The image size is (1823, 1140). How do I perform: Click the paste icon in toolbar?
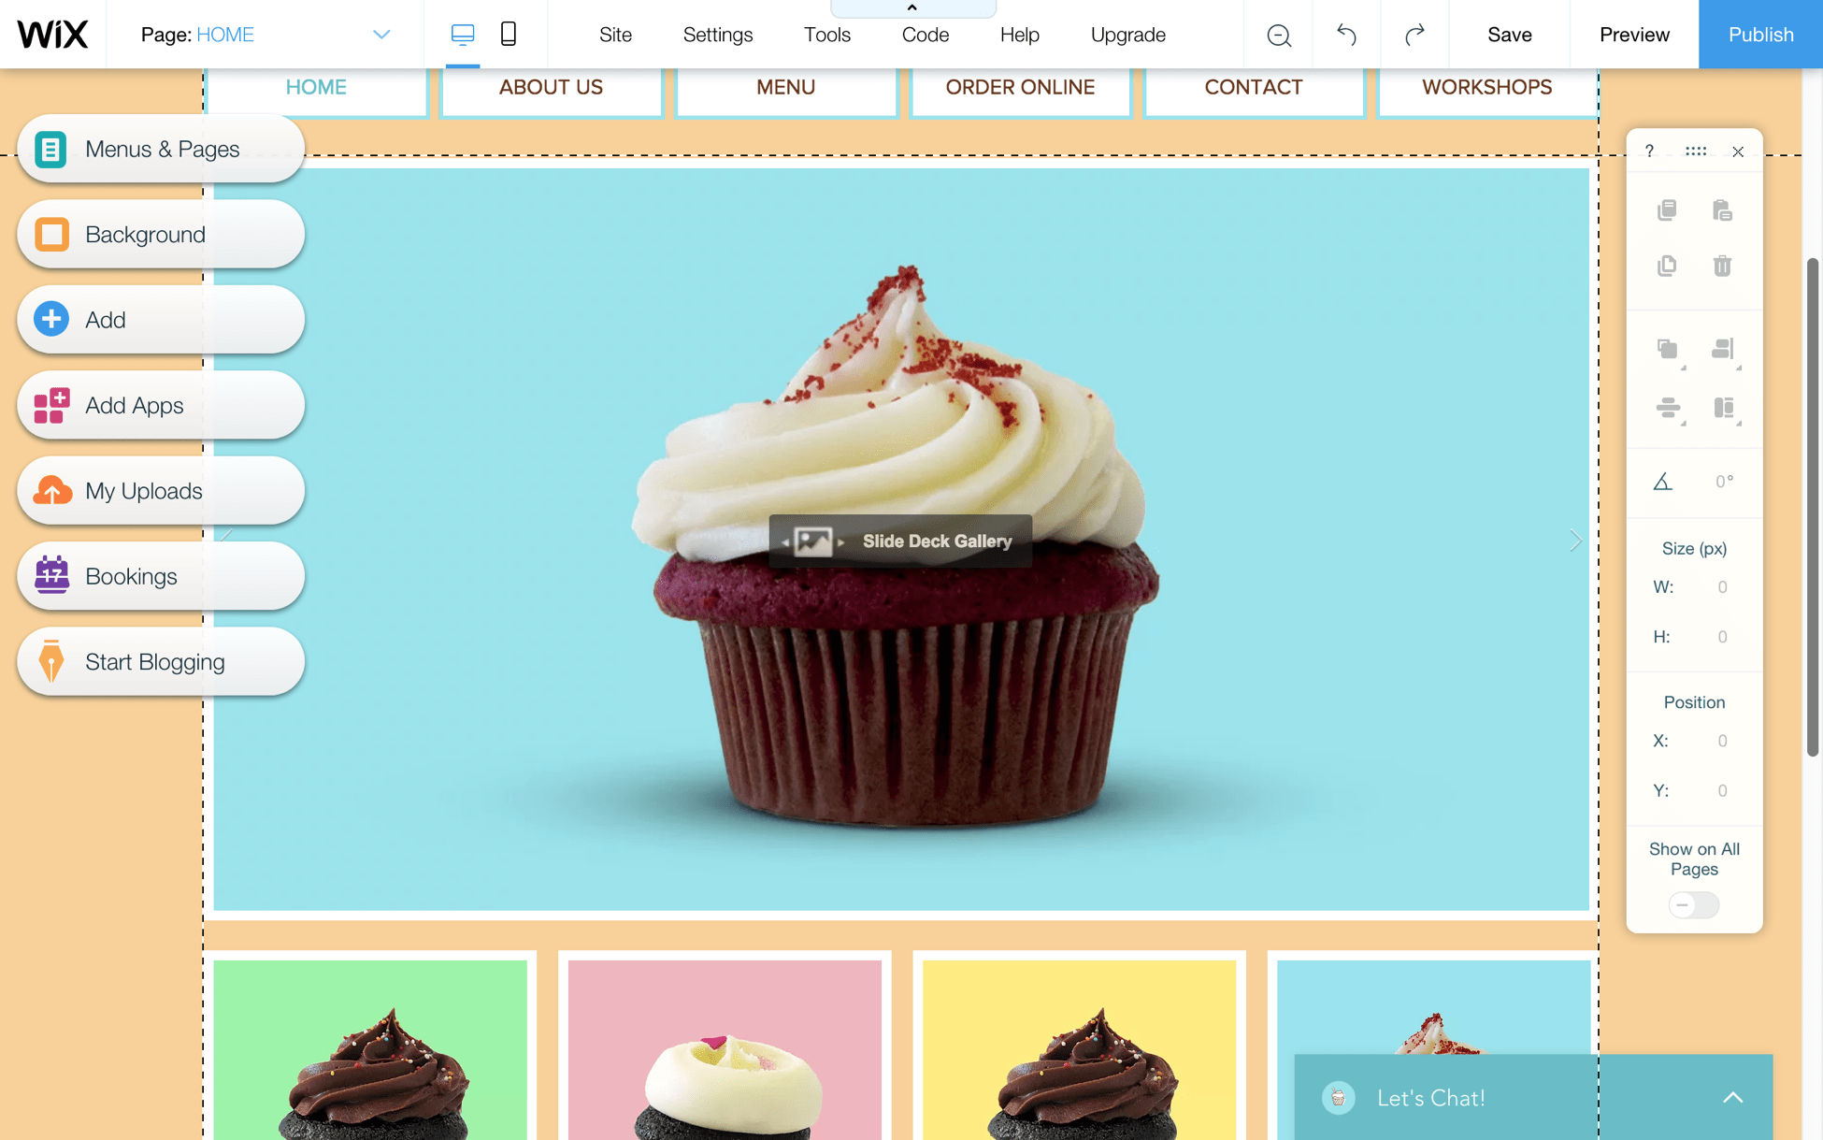pos(1722,210)
